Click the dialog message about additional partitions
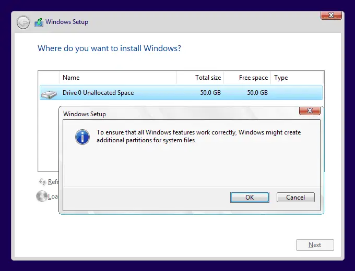This screenshot has width=355, height=271. click(199, 136)
